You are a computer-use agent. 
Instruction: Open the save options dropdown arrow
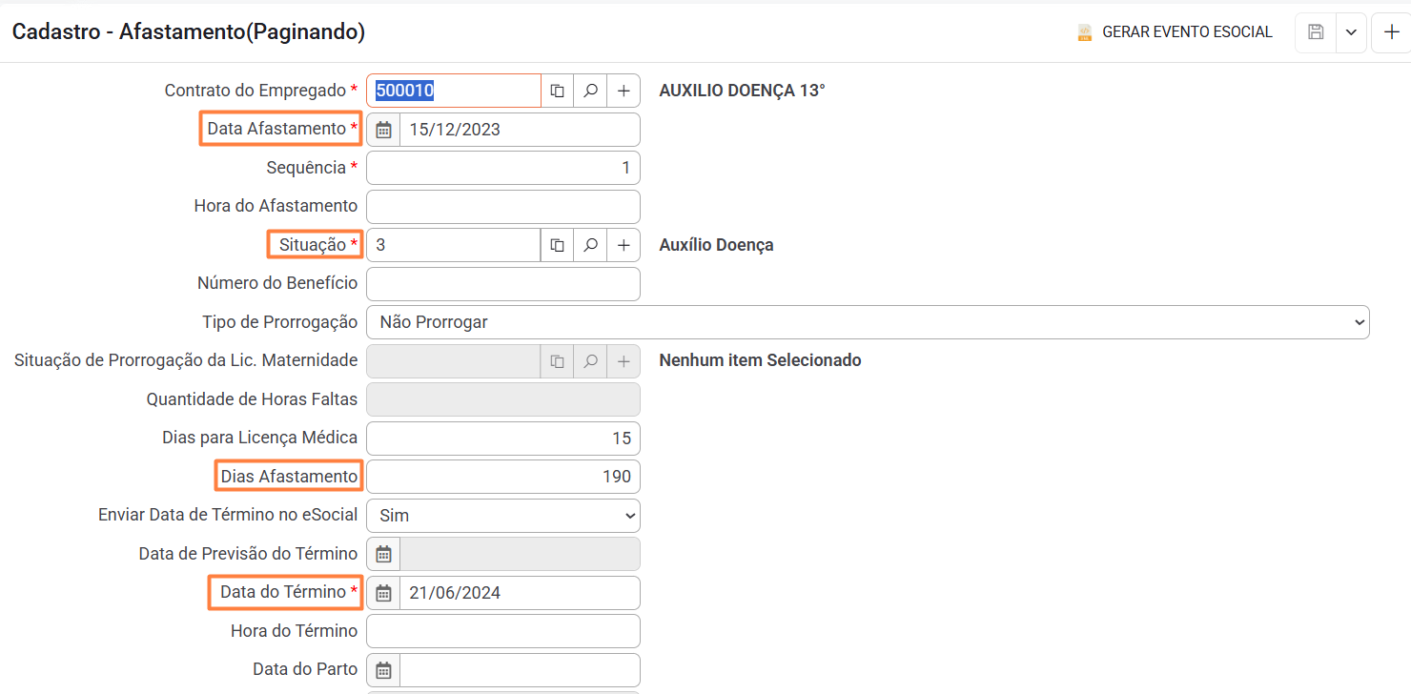[x=1351, y=32]
